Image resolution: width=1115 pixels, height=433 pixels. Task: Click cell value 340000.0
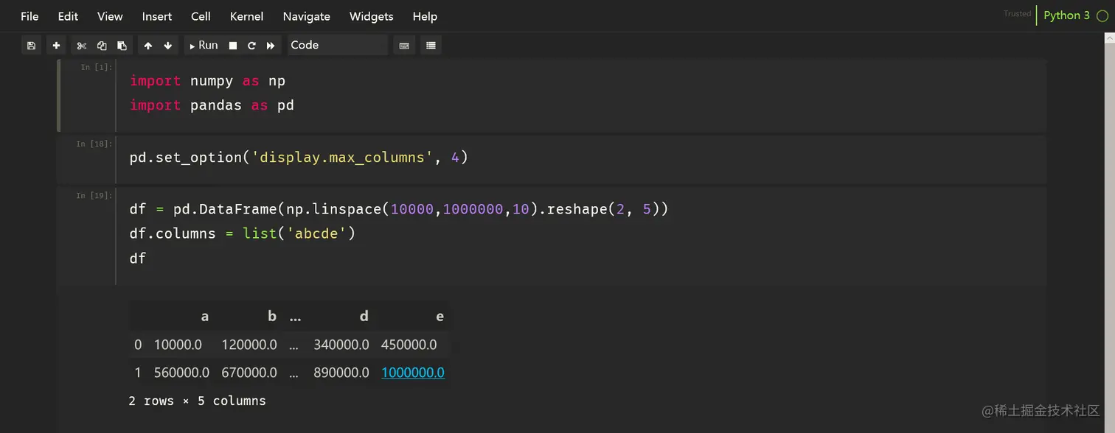(341, 345)
